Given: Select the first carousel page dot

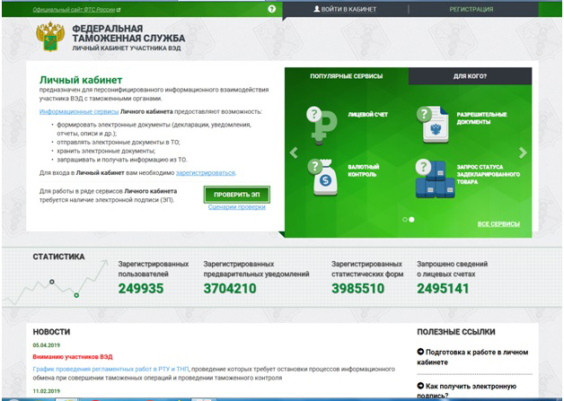Looking at the screenshot, I should point(405,219).
